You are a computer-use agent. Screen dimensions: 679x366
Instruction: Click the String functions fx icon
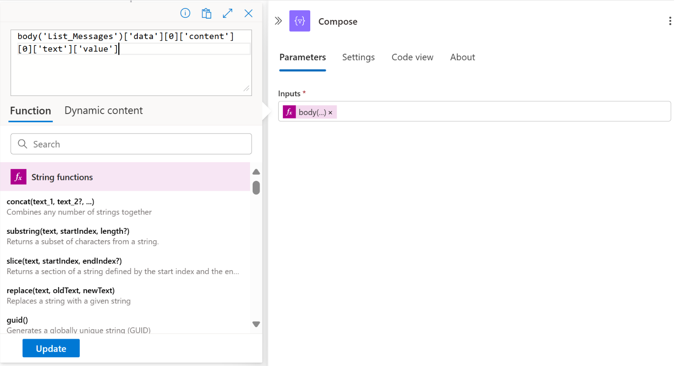click(x=19, y=177)
